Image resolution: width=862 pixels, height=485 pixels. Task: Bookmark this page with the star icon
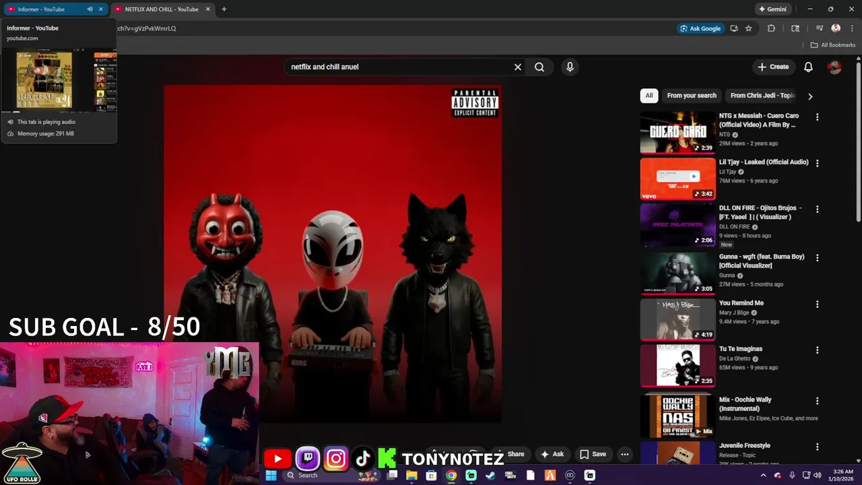tap(748, 28)
